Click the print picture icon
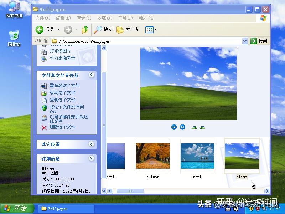 44,51
